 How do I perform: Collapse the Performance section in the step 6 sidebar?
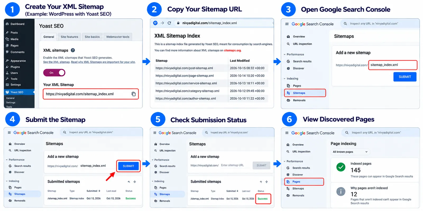pyautogui.click(x=284, y=161)
